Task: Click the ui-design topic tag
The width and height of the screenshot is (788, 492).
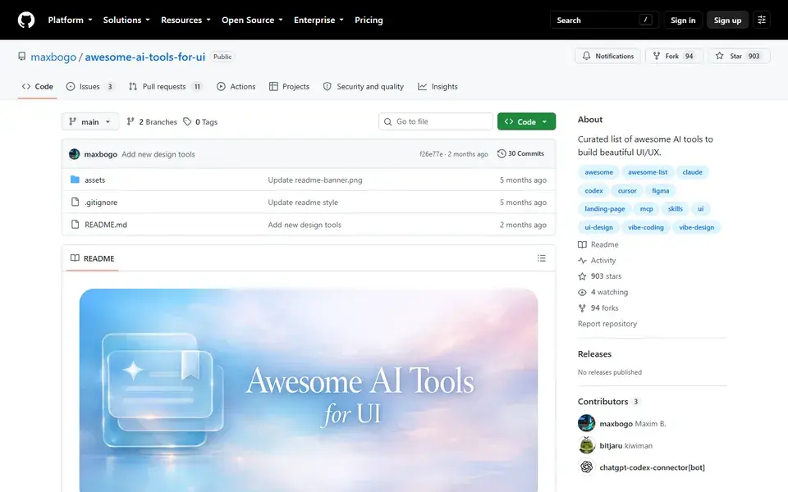Action: click(x=598, y=227)
